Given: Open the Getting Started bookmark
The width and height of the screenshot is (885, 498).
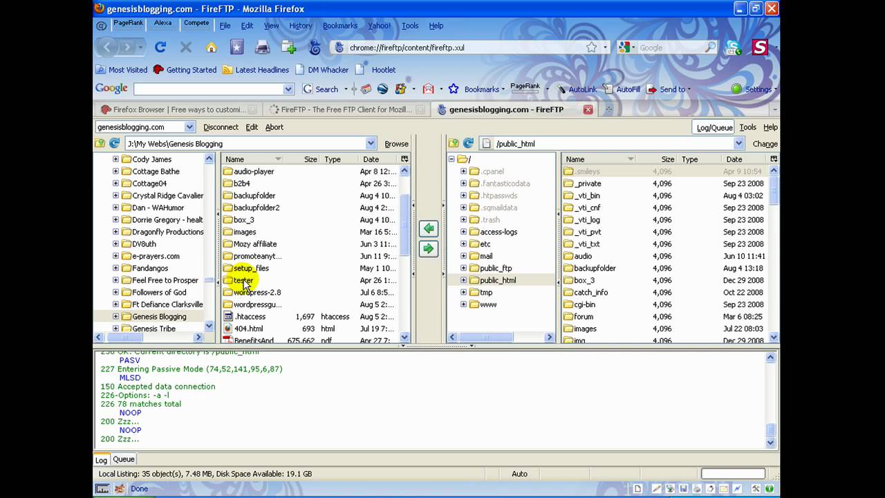Looking at the screenshot, I should click(185, 69).
